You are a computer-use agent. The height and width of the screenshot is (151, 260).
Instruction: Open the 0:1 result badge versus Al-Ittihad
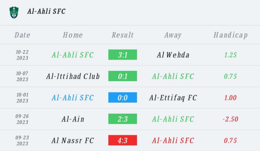pos(123,76)
